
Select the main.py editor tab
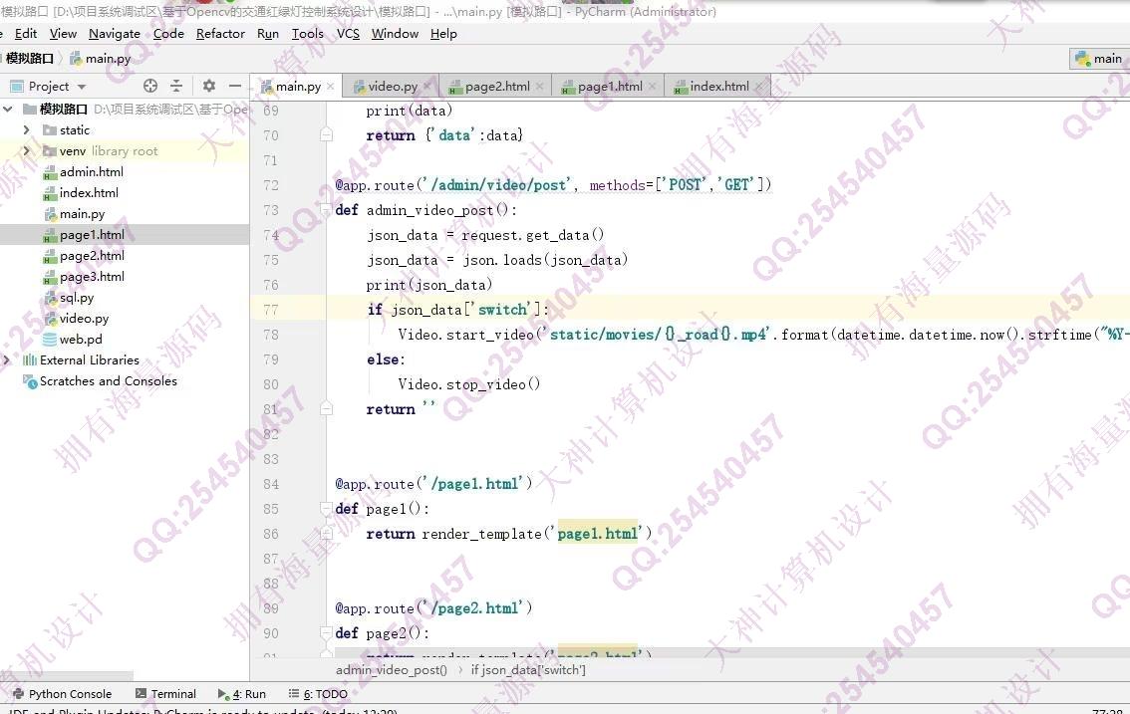(298, 87)
